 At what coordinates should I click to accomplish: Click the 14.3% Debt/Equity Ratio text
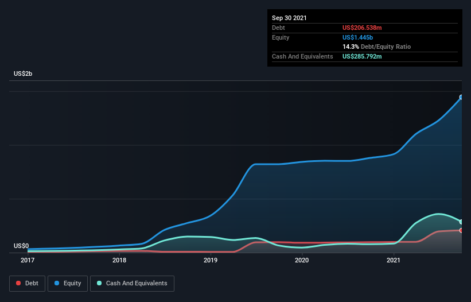pos(377,47)
